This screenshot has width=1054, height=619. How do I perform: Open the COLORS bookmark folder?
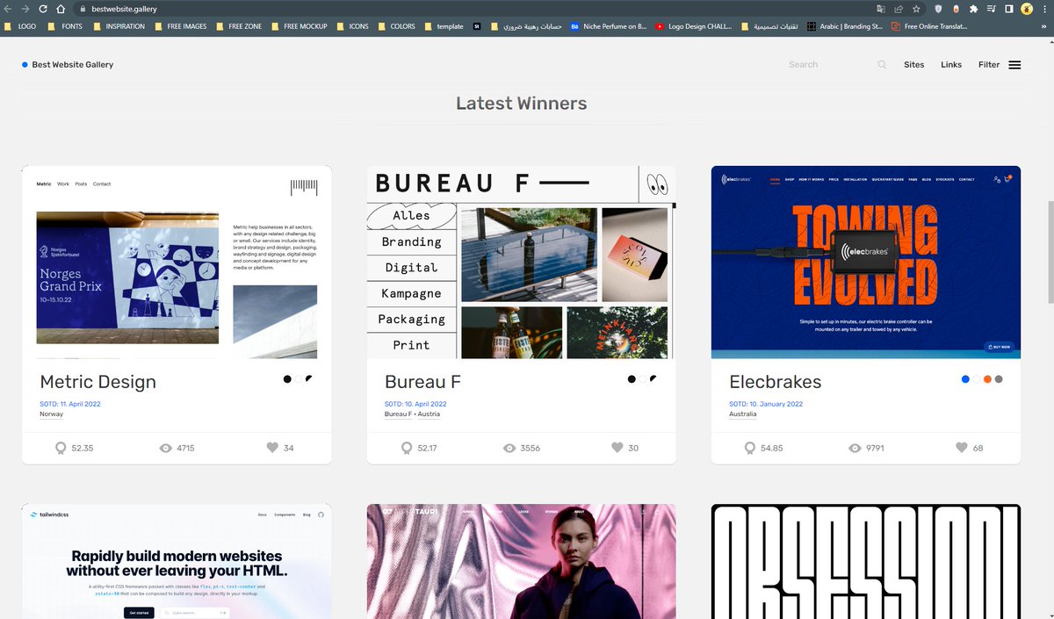pos(396,26)
